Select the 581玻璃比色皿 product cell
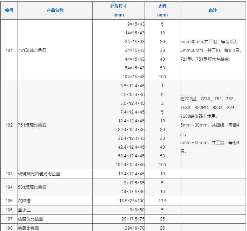This screenshot has height=231, width=247. [x=32, y=187]
